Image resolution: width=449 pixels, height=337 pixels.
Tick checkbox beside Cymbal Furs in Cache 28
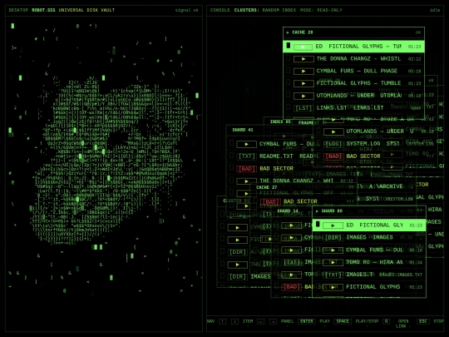pyautogui.click(x=289, y=70)
